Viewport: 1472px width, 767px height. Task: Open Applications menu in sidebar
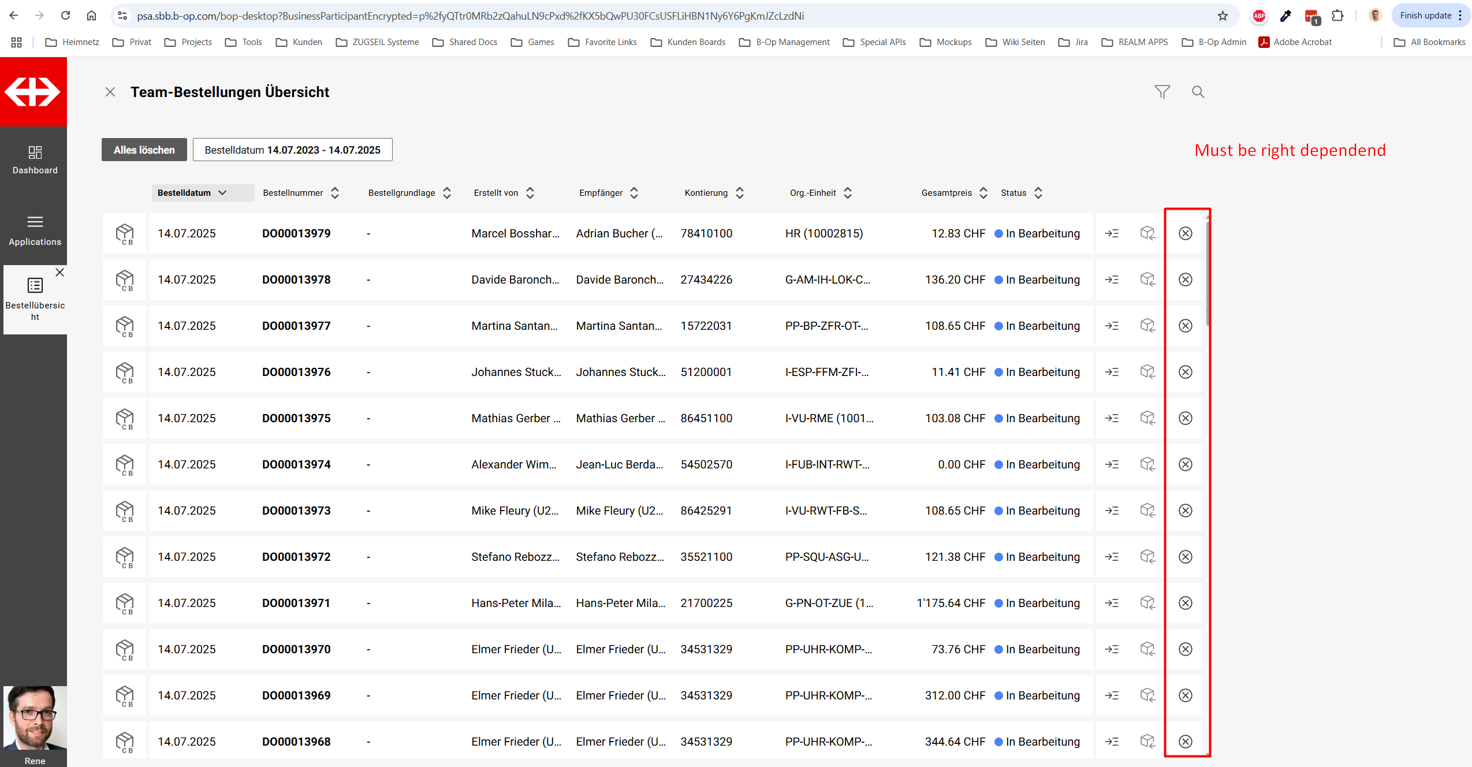coord(35,230)
